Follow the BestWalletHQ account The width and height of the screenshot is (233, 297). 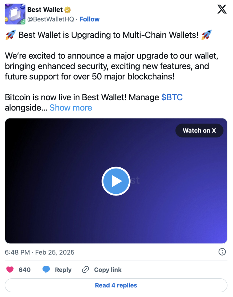tap(89, 19)
